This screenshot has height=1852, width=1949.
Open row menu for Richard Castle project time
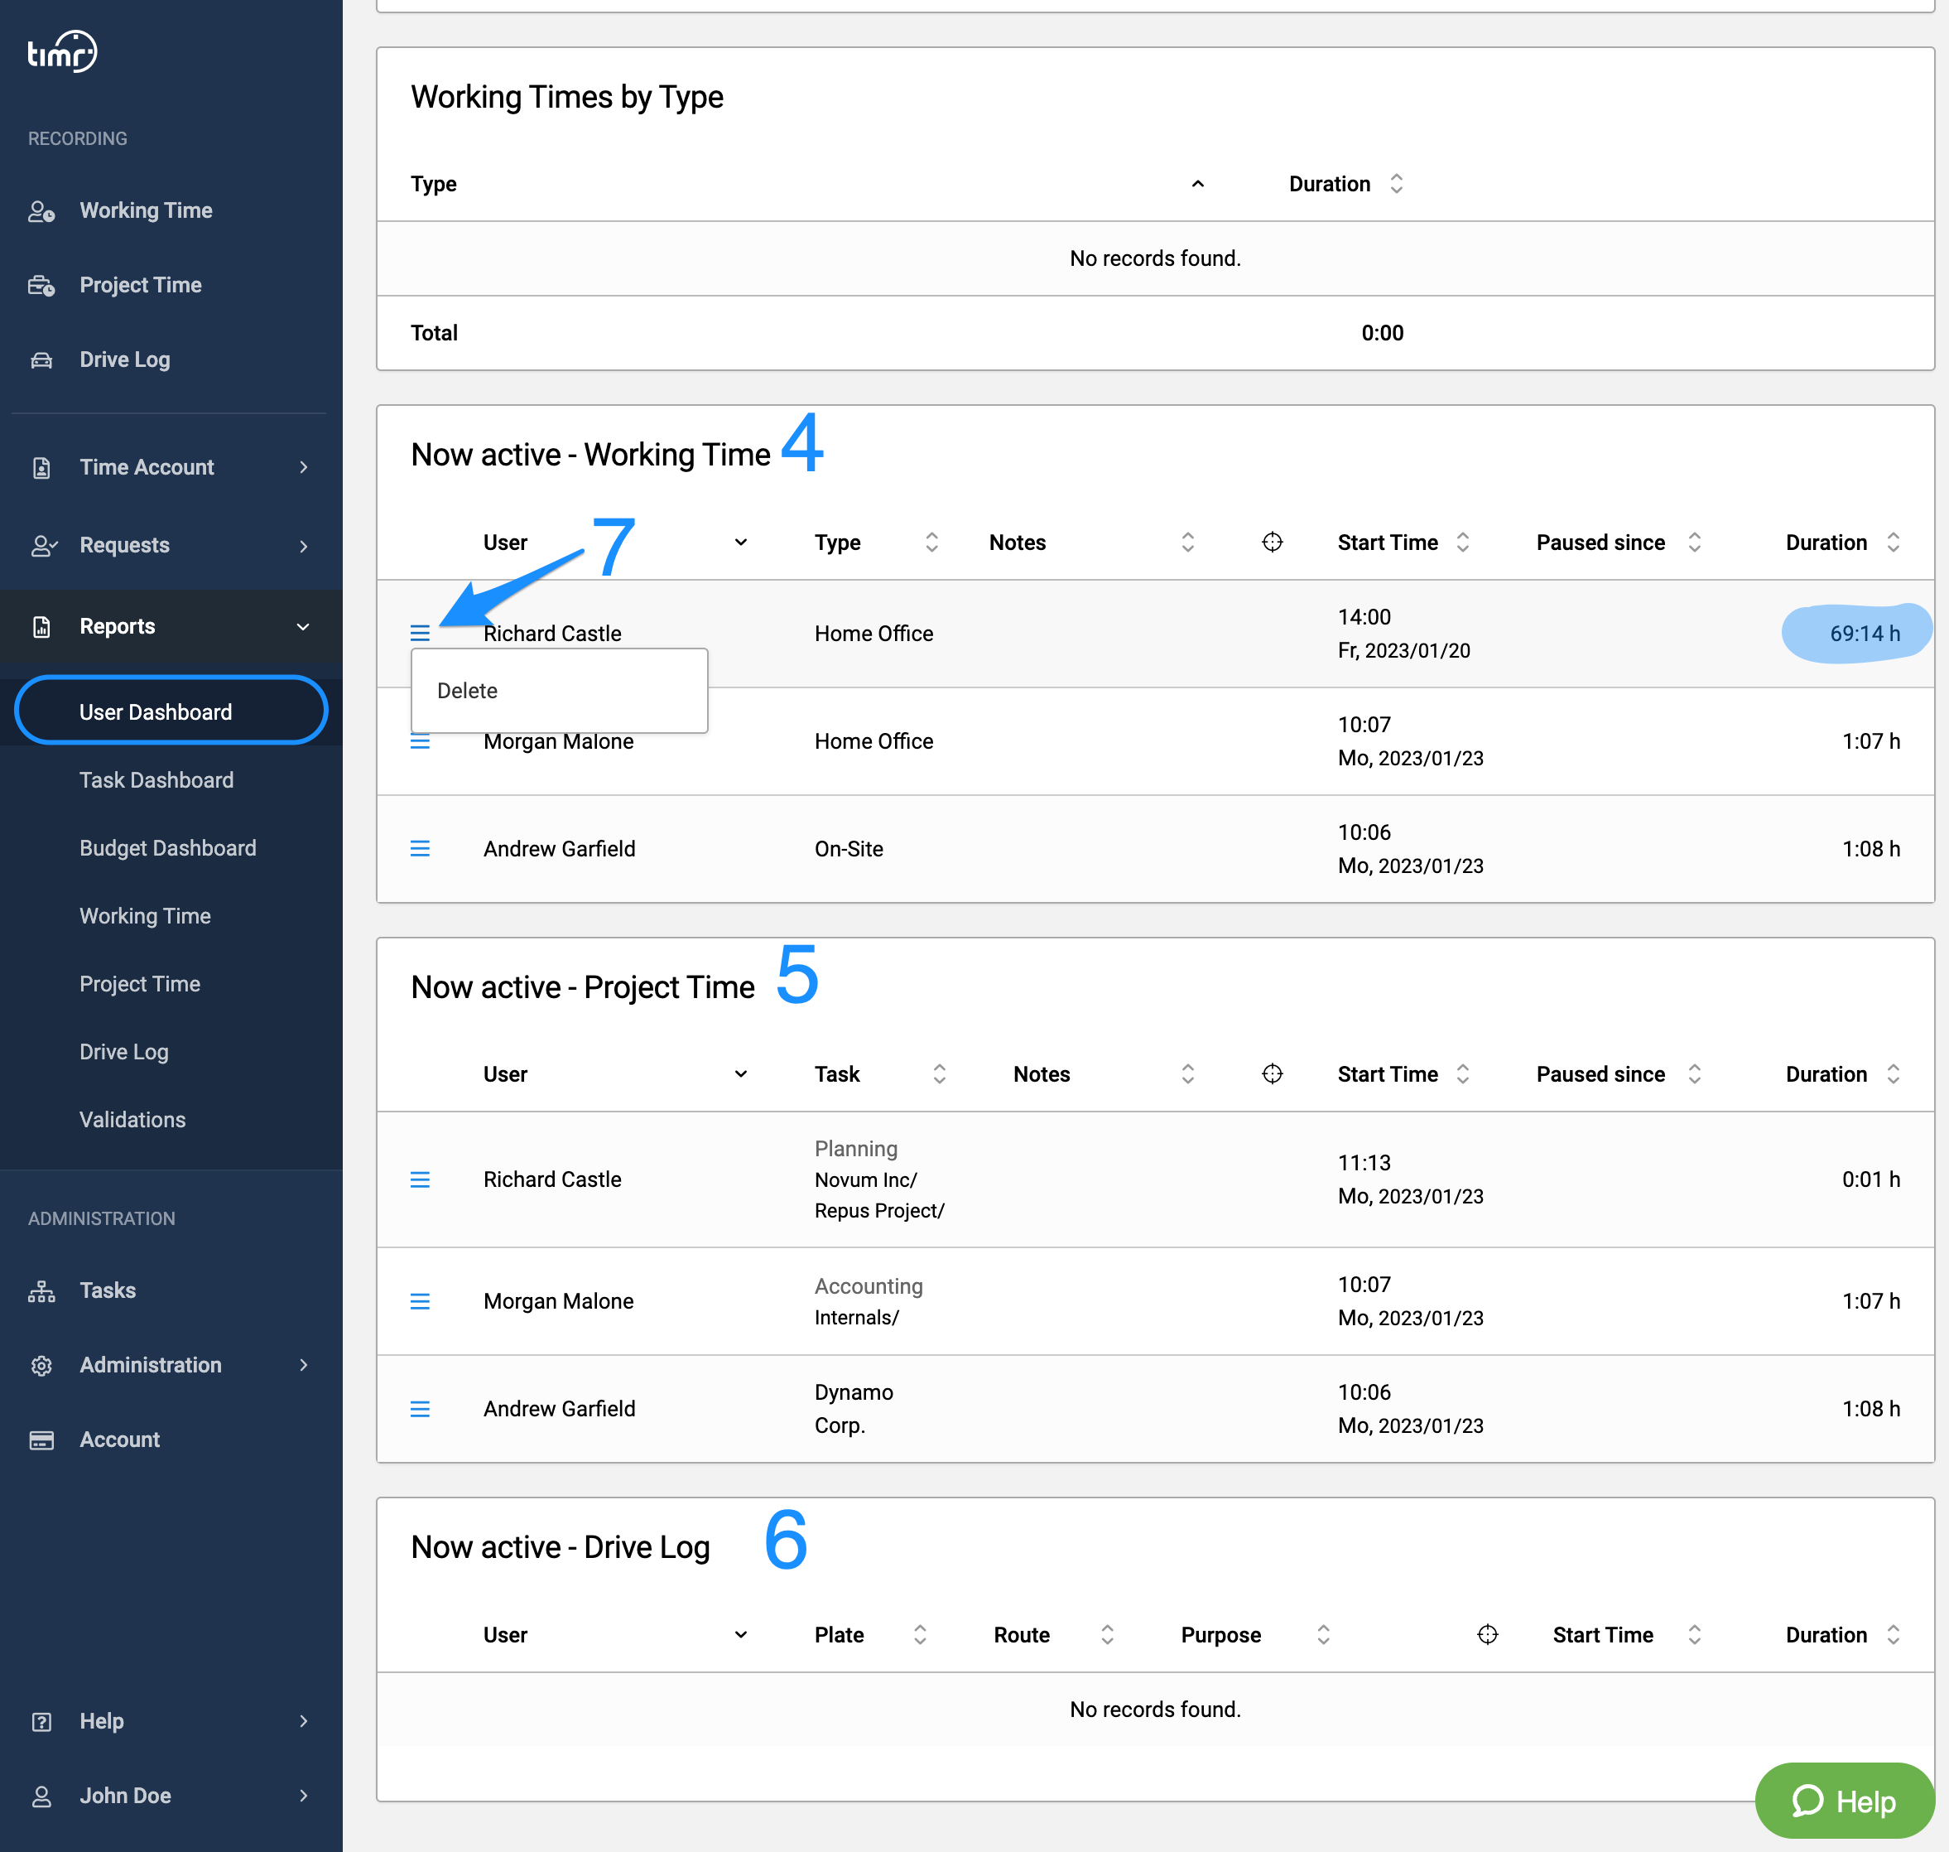(x=420, y=1179)
